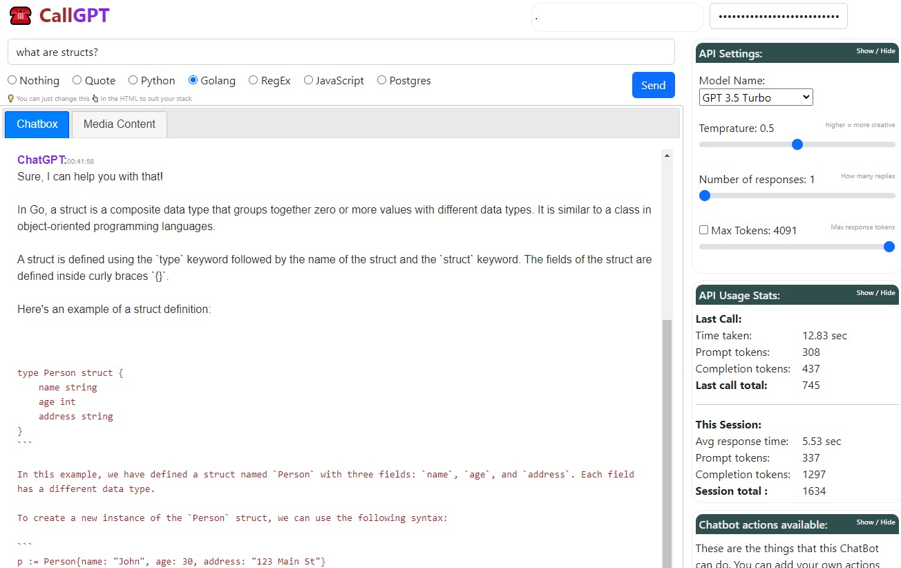The width and height of the screenshot is (901, 568).
Task: Click the Prompt tokens 308 value
Action: pyautogui.click(x=811, y=352)
